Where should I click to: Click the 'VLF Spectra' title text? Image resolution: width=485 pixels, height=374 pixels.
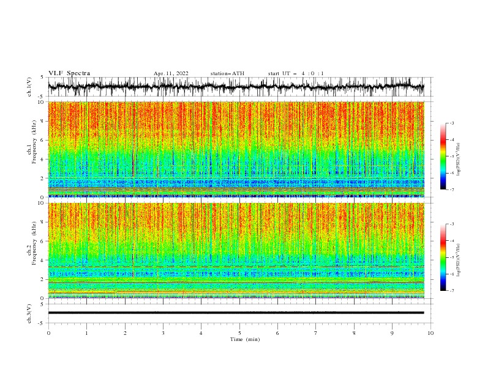coord(69,73)
